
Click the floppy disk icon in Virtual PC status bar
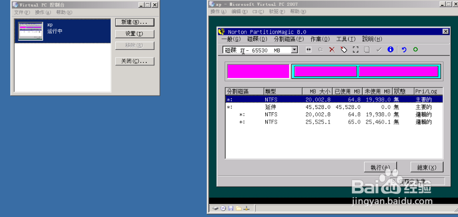[231, 208]
